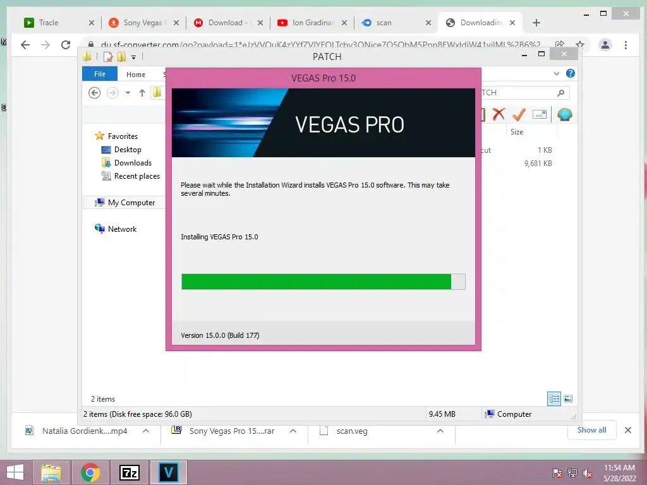The width and height of the screenshot is (647, 485).
Task: Open Action Center flag icon in tray
Action: coord(557,473)
